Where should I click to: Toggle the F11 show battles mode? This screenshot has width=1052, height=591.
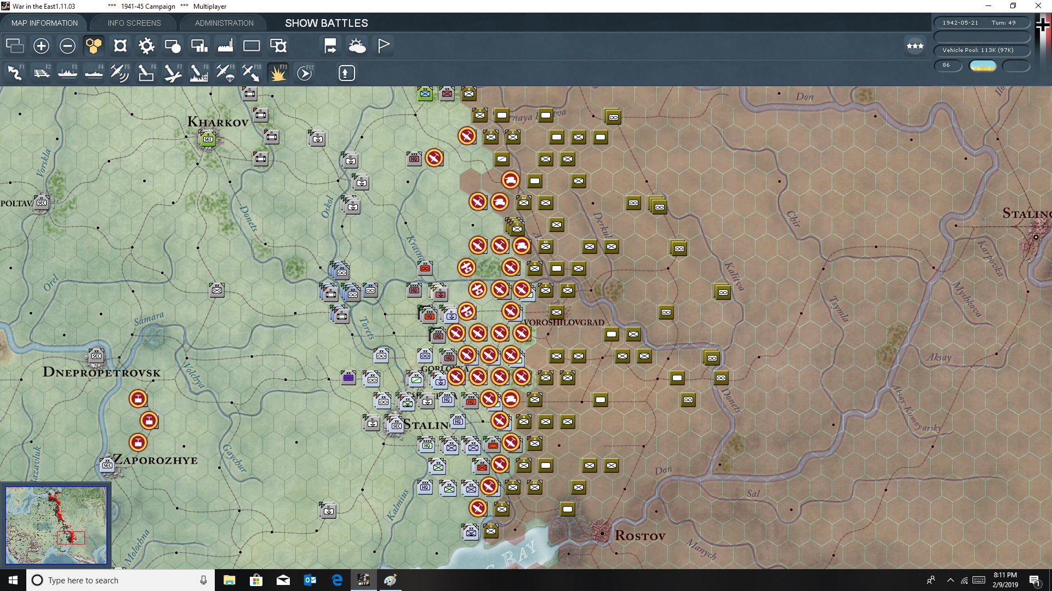[x=278, y=73]
